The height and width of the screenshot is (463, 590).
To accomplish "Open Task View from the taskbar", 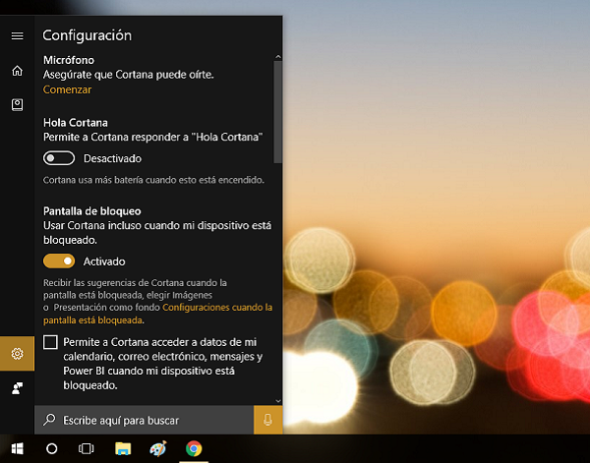I will point(87,448).
